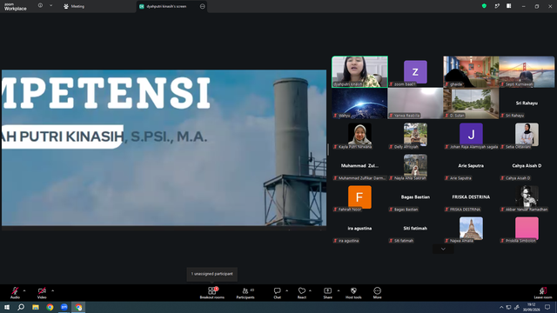Select Delly Afrisyiah's participant tile
The width and height of the screenshot is (557, 313).
click(x=415, y=135)
